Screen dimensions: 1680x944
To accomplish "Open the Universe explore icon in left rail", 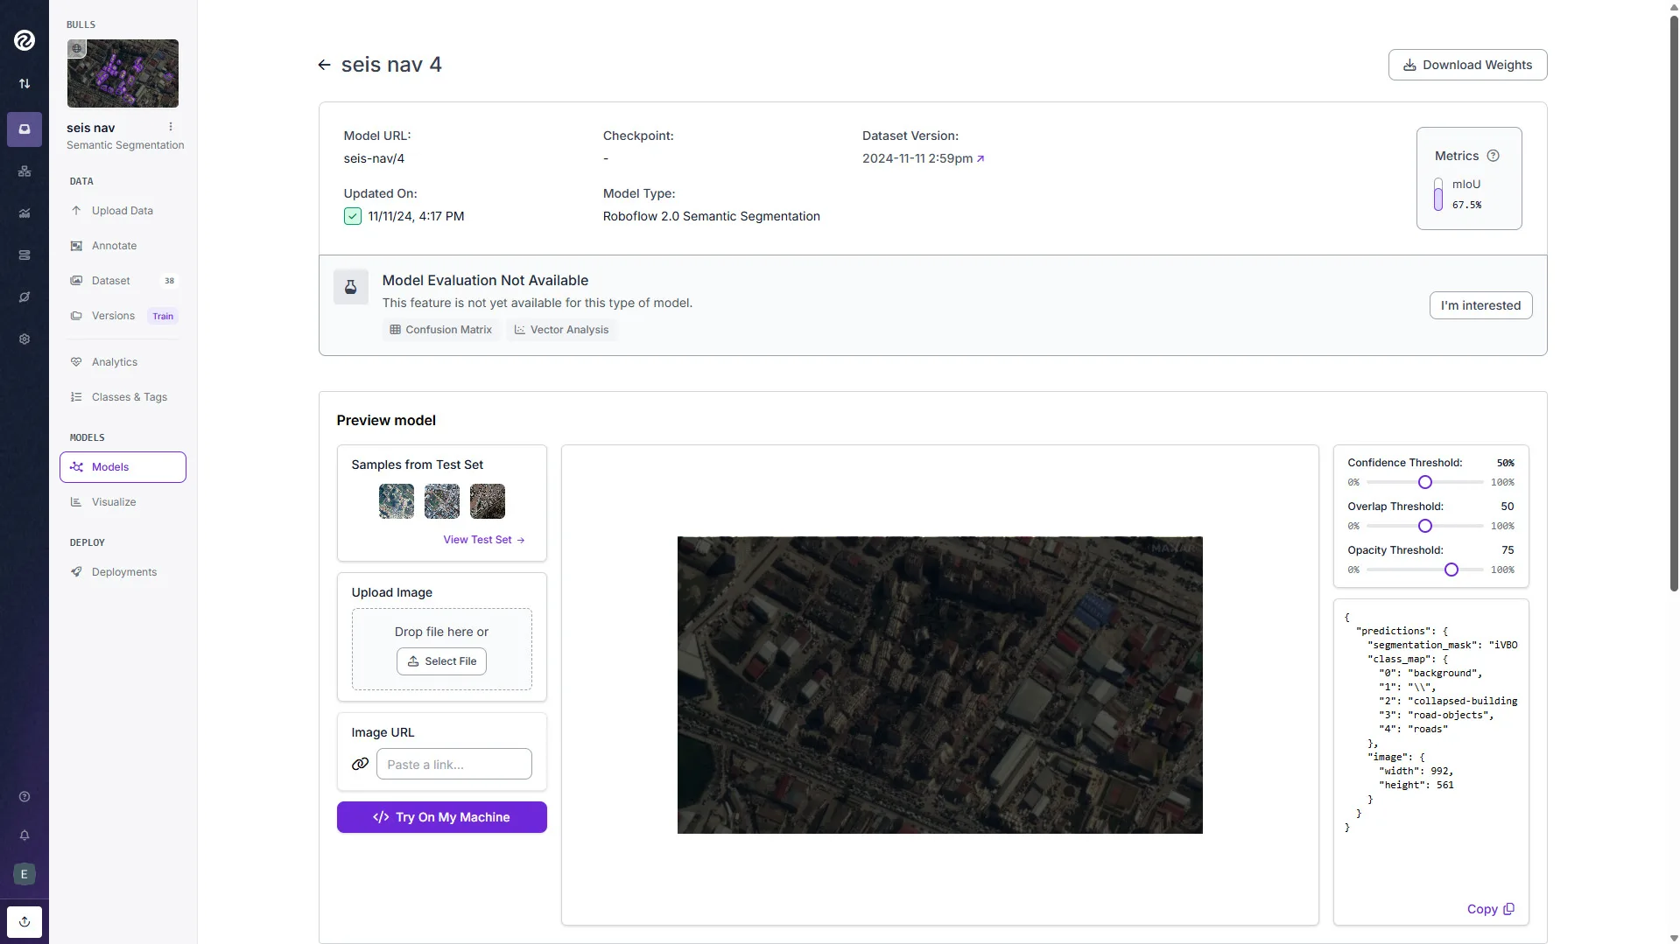I will point(25,297).
